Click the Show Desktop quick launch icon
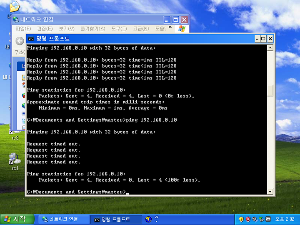Image resolution: width=300 pixels, height=225 pixels. (x=157, y=217)
